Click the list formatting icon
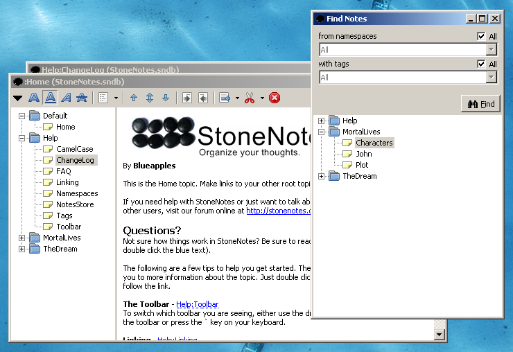The width and height of the screenshot is (513, 352). [x=103, y=98]
